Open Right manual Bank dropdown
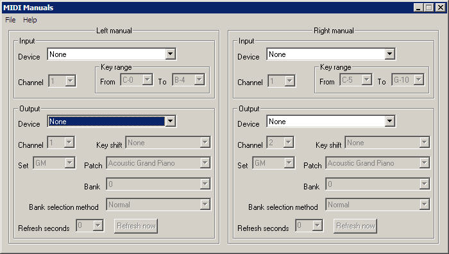The height and width of the screenshot is (254, 449). coord(378,184)
